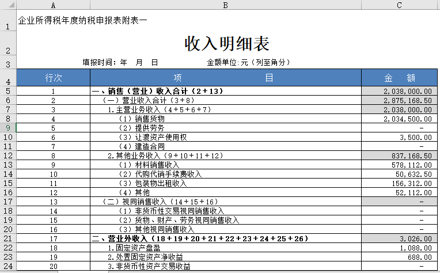Click the 行次 header cell

(x=53, y=78)
